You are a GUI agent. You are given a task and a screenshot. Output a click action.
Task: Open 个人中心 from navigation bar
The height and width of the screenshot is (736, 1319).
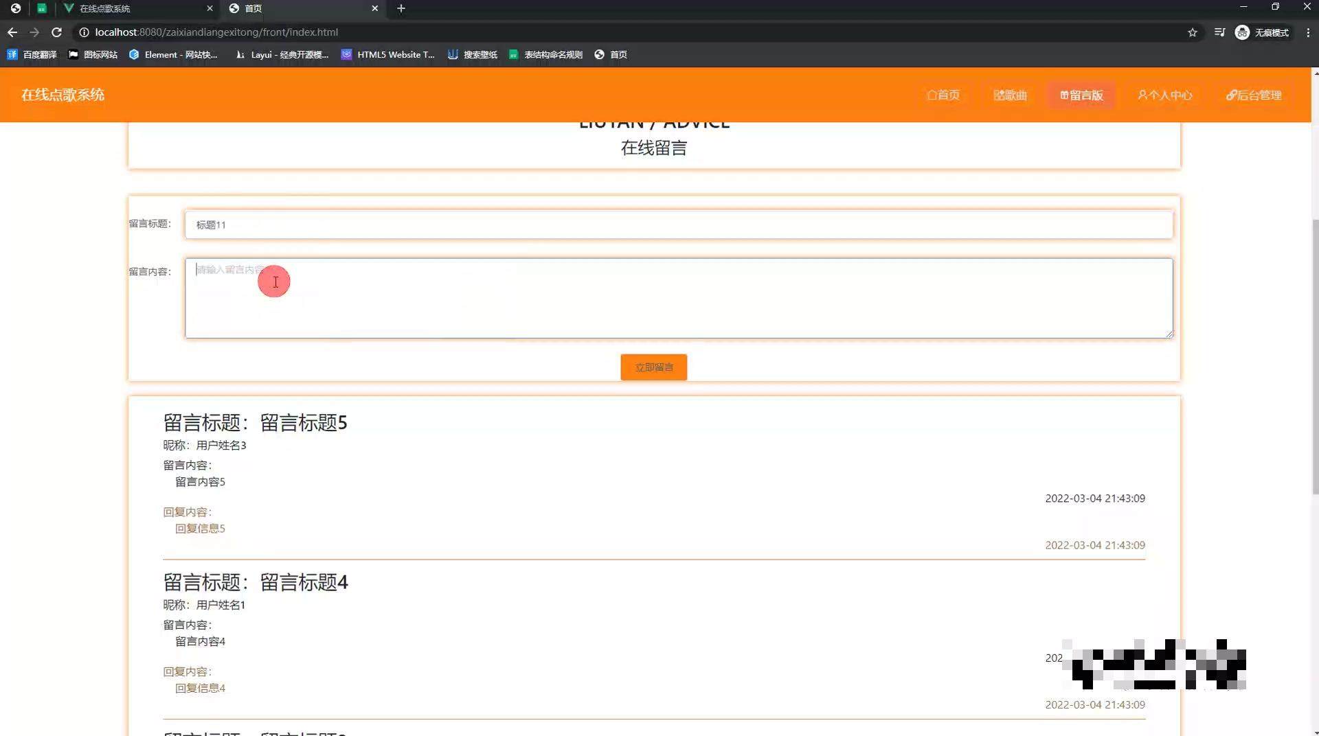[x=1164, y=95]
